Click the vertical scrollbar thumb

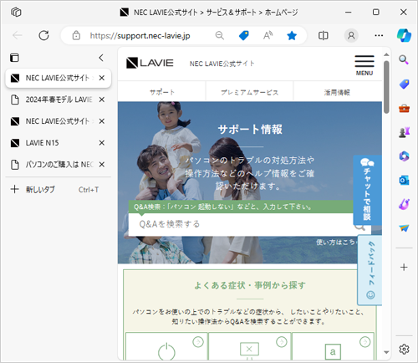point(386,87)
